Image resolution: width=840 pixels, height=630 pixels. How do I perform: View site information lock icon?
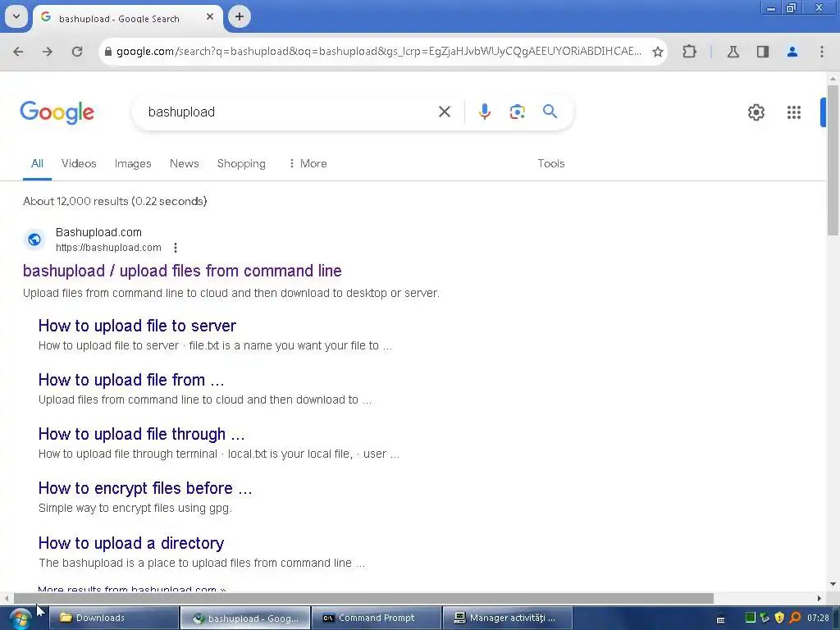[x=108, y=52]
